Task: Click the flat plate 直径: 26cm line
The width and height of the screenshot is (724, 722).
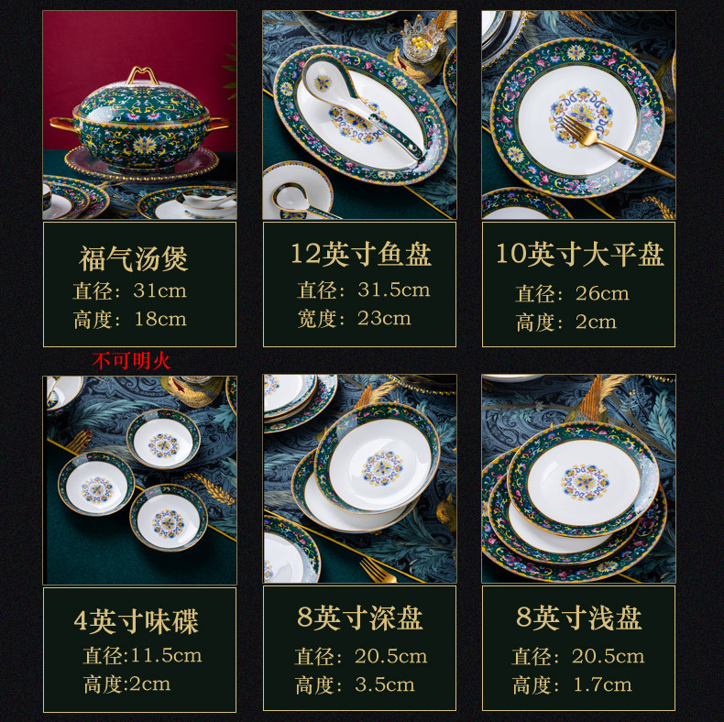Action: point(572,293)
